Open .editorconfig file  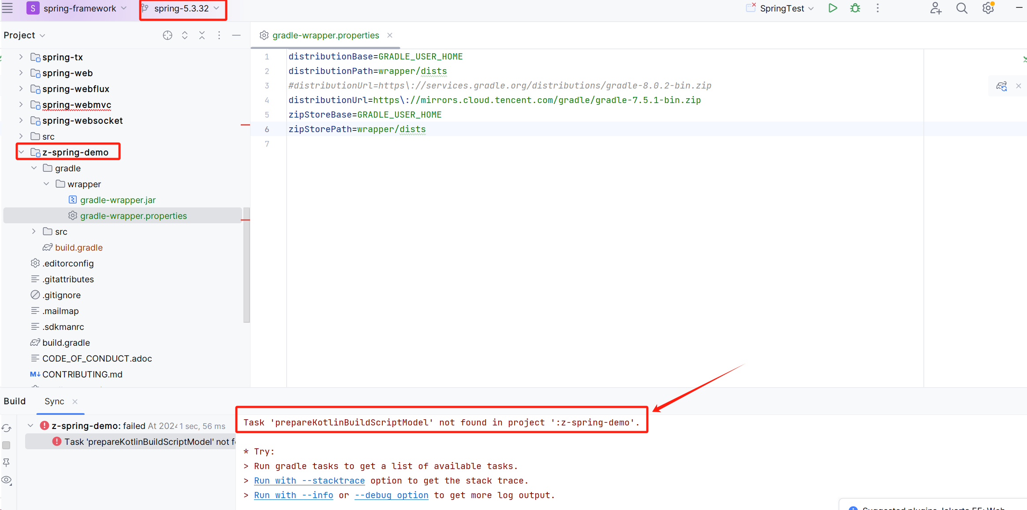pos(68,263)
